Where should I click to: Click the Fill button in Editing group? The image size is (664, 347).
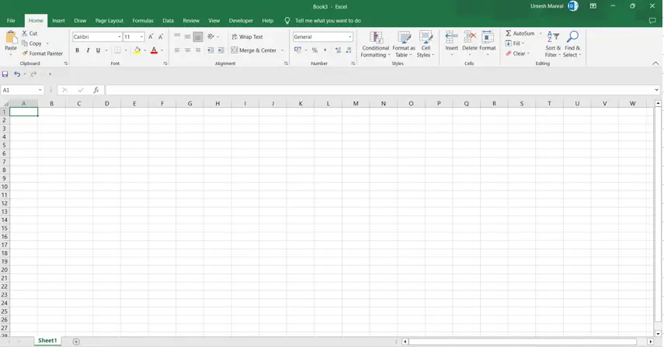coord(515,43)
